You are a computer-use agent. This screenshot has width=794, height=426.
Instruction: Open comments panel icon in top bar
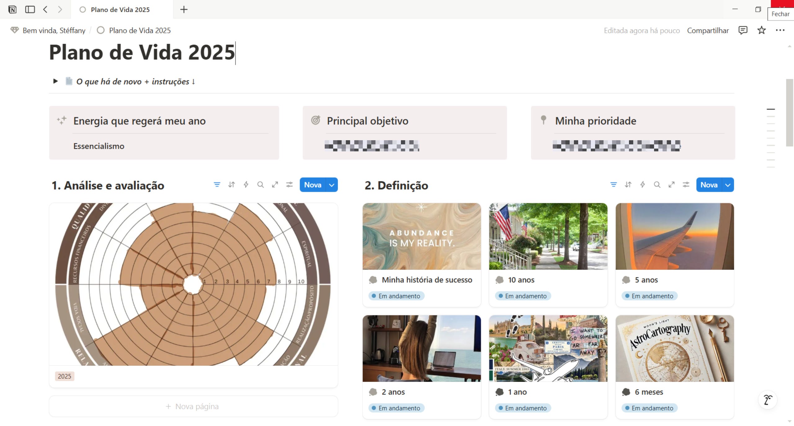(x=743, y=30)
